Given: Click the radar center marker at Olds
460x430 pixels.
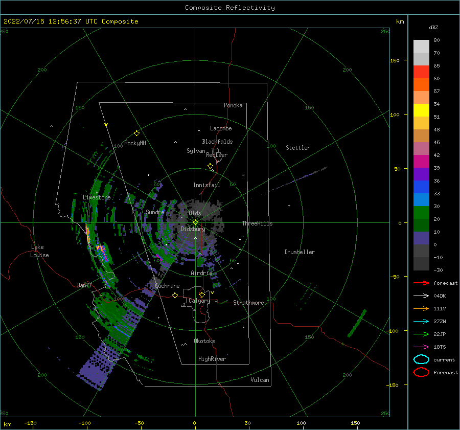Looking at the screenshot, I should pyautogui.click(x=195, y=222).
